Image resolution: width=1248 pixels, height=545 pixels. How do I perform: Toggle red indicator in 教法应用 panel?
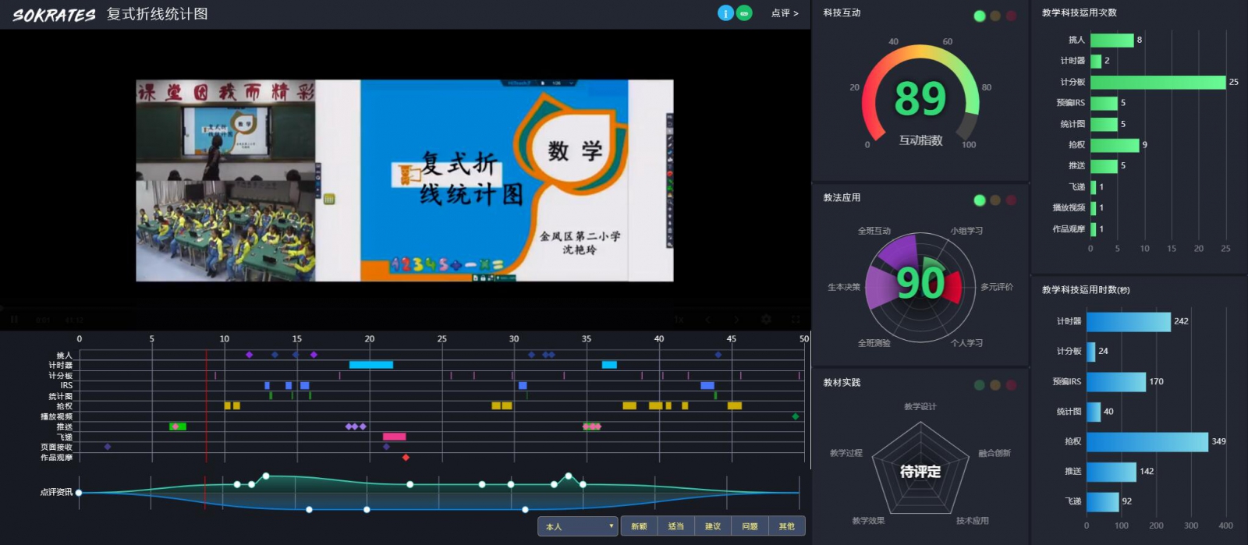(x=1011, y=200)
